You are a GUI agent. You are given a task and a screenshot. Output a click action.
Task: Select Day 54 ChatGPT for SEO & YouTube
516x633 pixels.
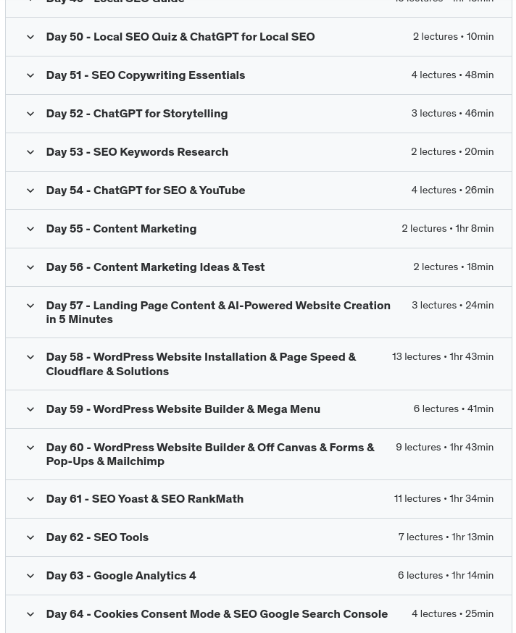(145, 190)
